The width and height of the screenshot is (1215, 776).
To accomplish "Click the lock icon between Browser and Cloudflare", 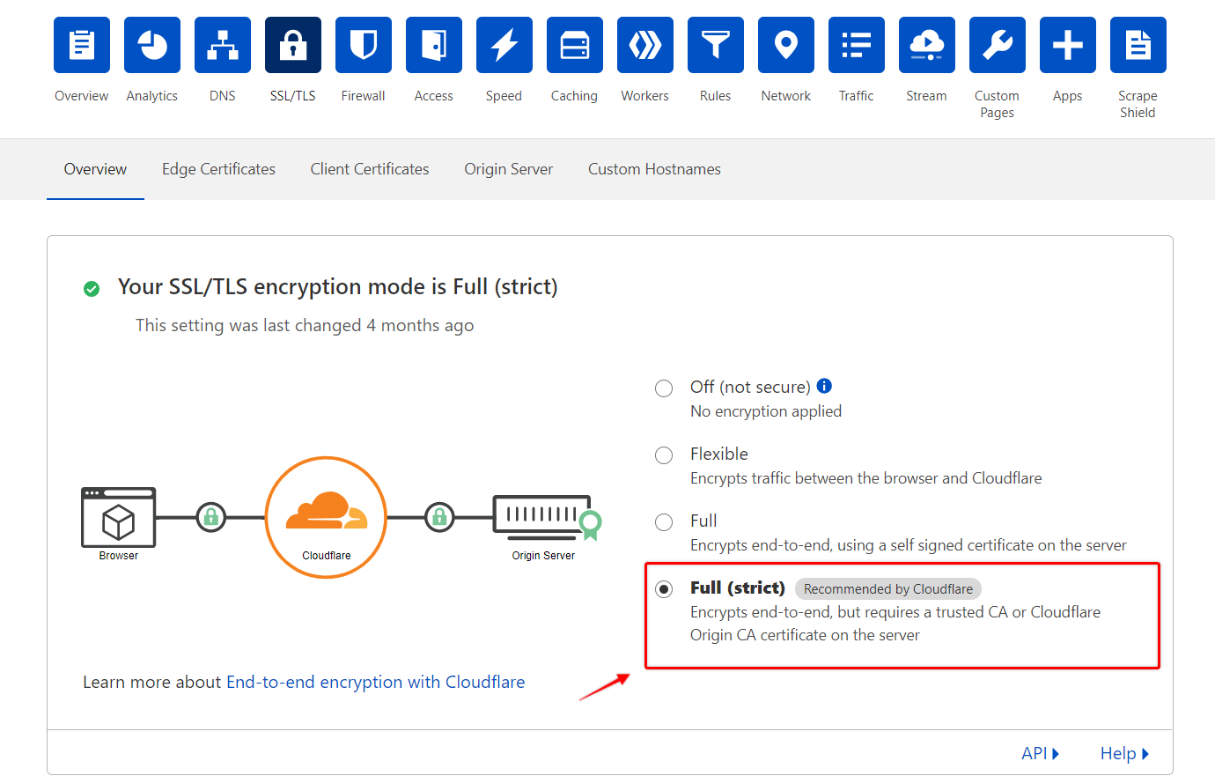I will coord(211,517).
